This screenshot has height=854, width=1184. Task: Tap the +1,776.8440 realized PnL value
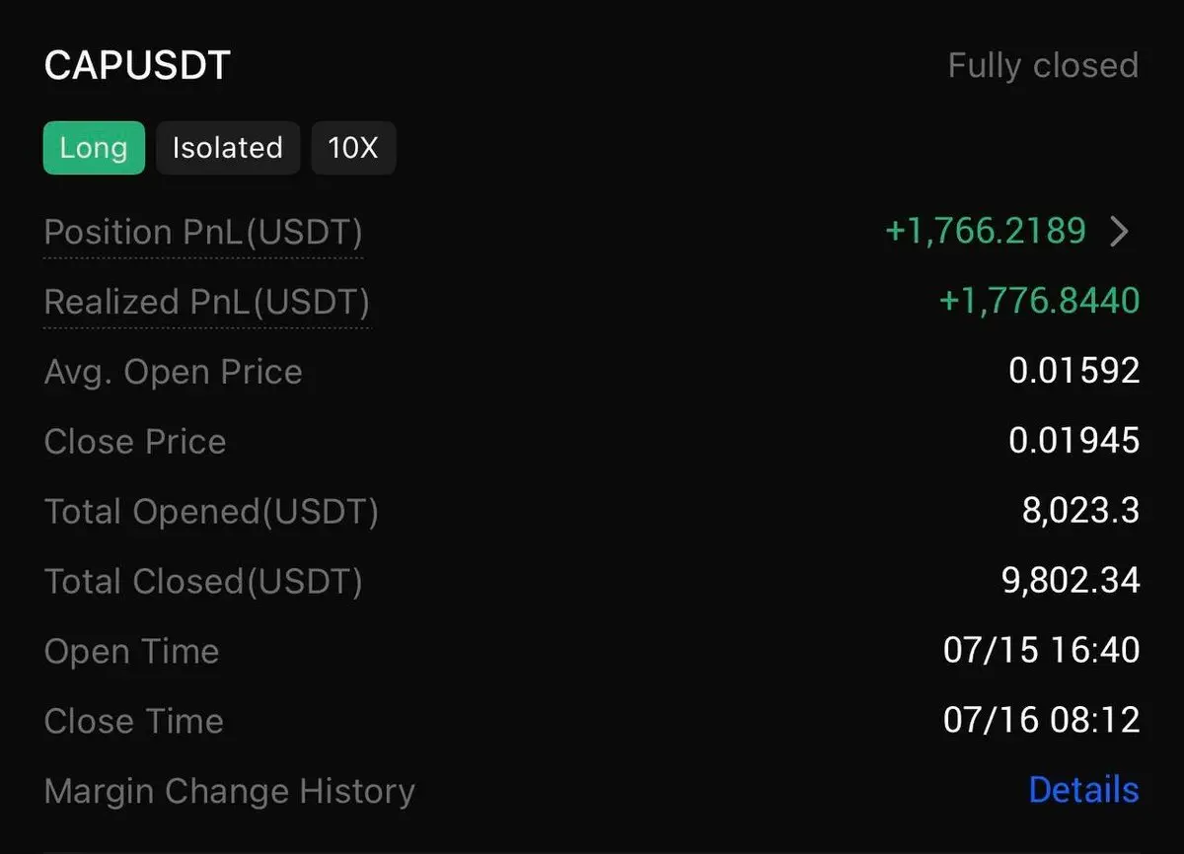coord(1039,300)
